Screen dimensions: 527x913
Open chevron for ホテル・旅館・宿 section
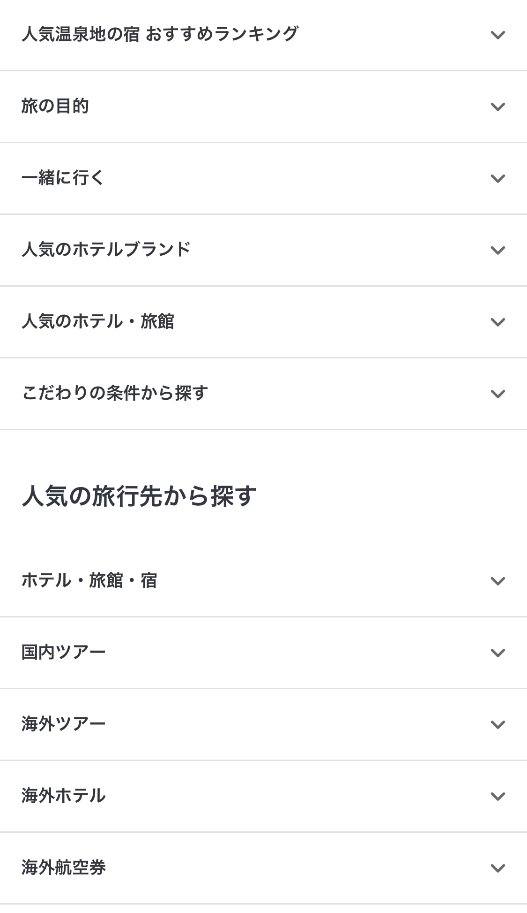(x=497, y=581)
